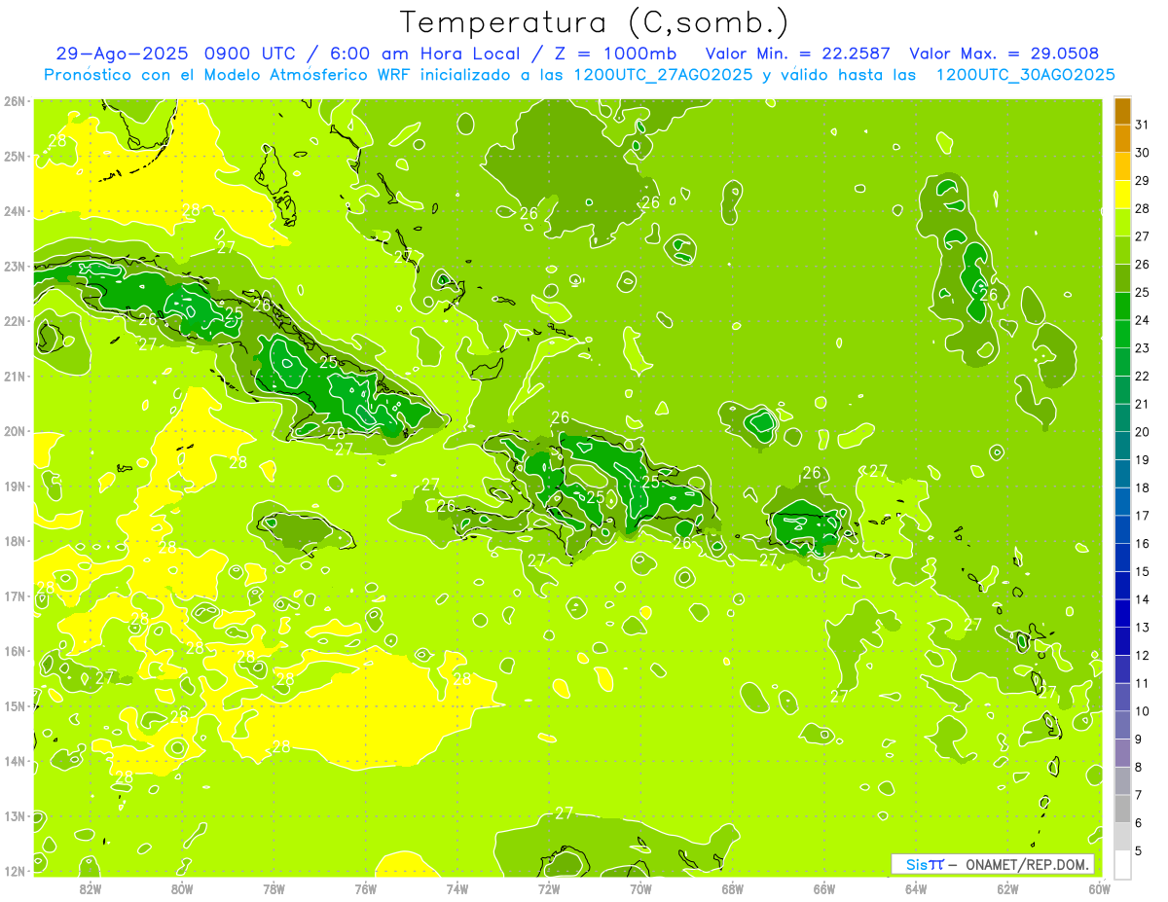Click the yellow legend band between 28 and 29
This screenshot has width=1168, height=902.
point(1122,196)
